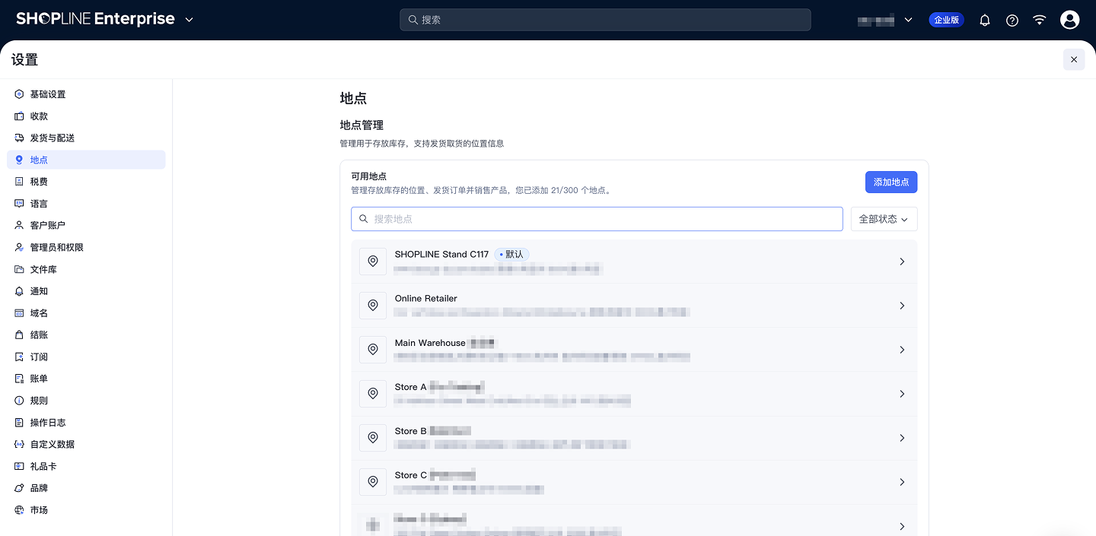Image resolution: width=1096 pixels, height=536 pixels.
Task: Click the 默认 default badge
Action: tap(511, 255)
